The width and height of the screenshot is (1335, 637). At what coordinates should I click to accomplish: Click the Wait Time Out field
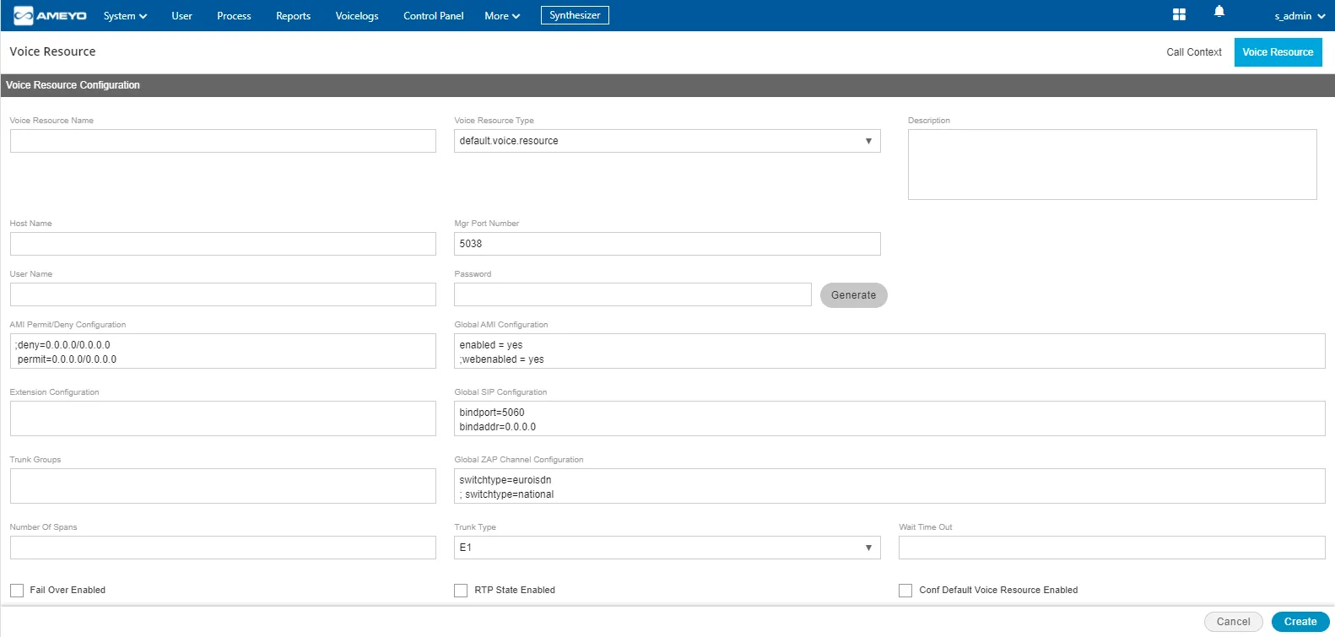(1112, 548)
